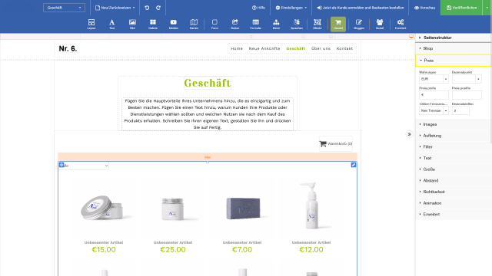Open the category filter dropdown in shop block
Screen dimensions: 492x276
pos(84,166)
